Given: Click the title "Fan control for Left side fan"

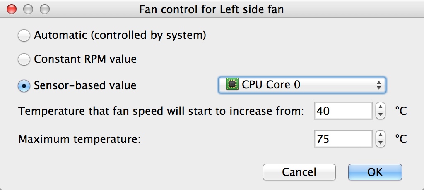Looking at the screenshot, I should (212, 9).
